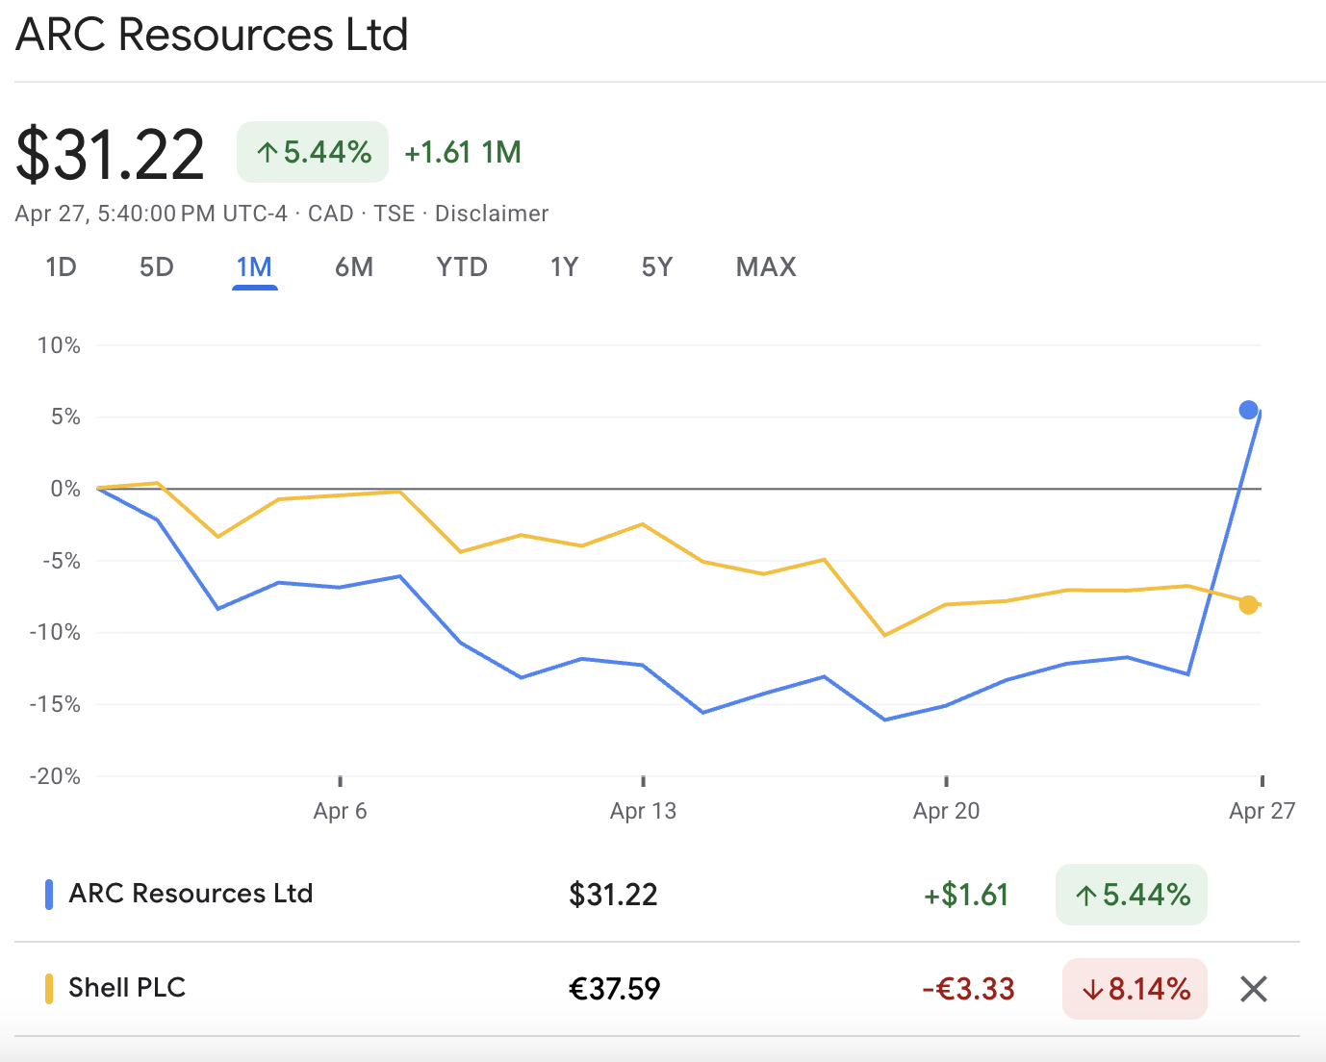Remove Shell PLC from comparison
This screenshot has height=1062, width=1326.
[1253, 989]
